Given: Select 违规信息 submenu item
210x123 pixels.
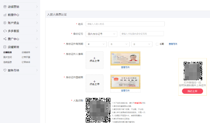Looking at the screenshot, I should pos(7,62).
